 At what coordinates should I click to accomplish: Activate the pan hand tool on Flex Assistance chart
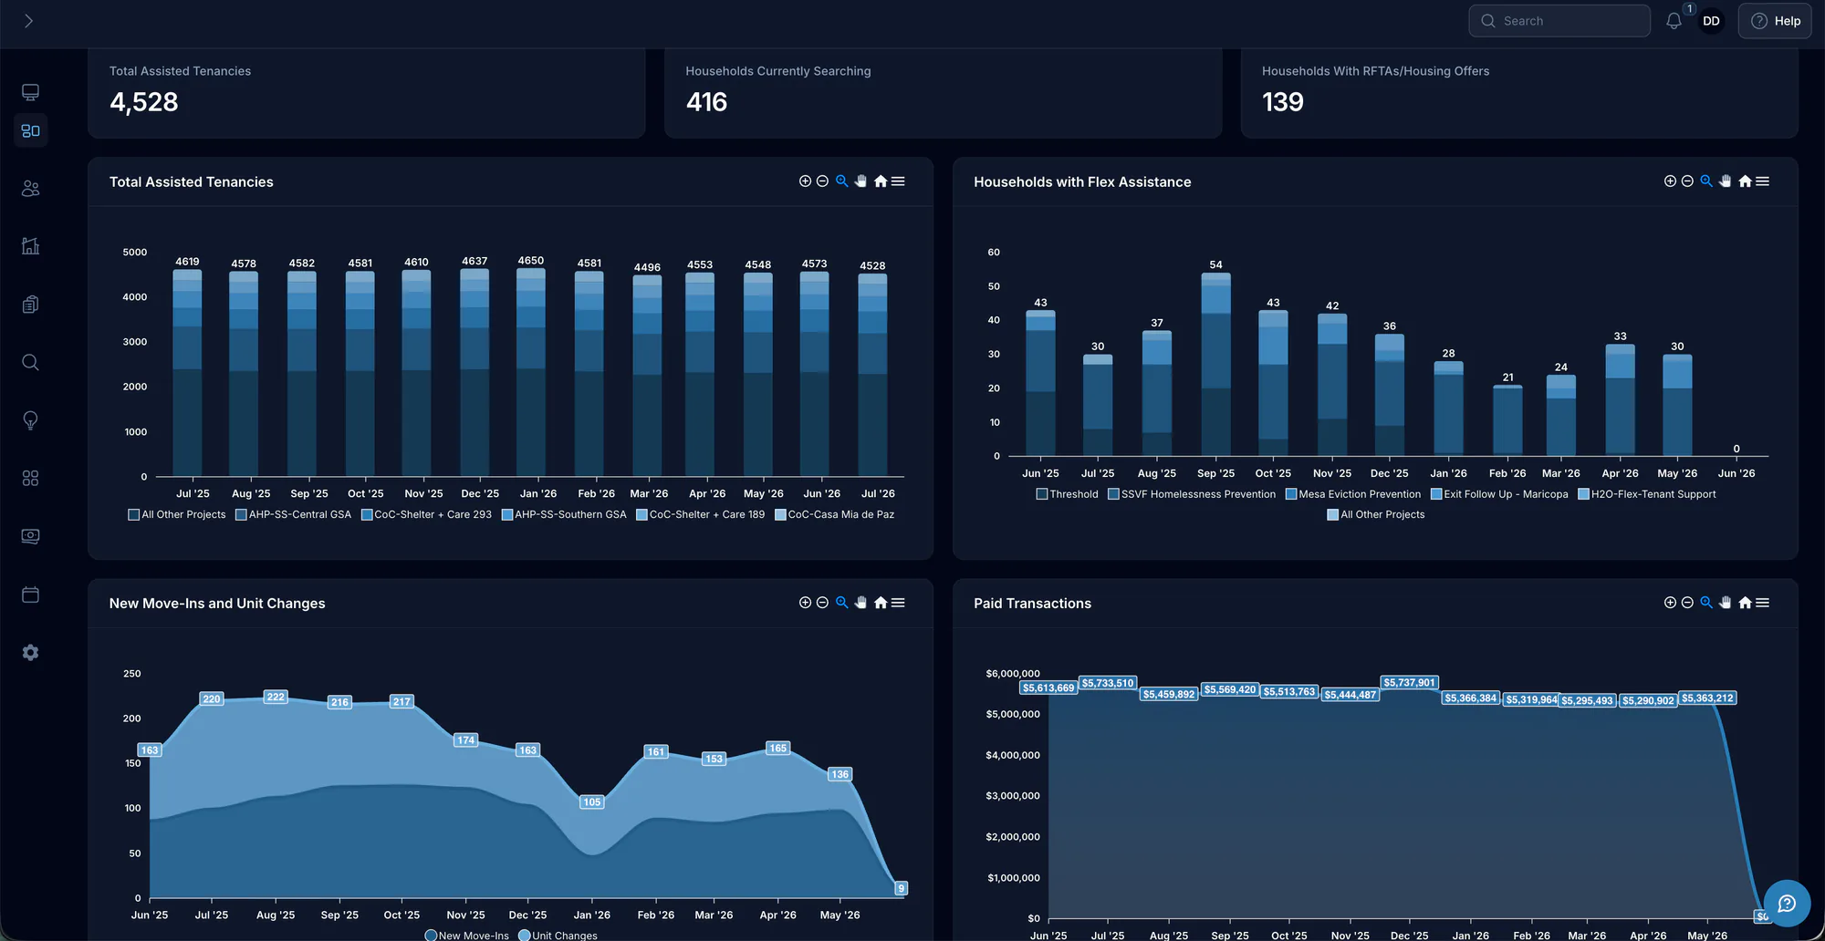click(x=1725, y=181)
